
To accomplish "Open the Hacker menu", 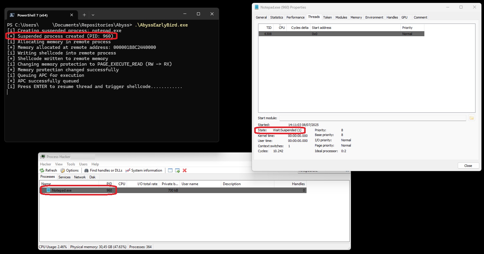I will click(x=46, y=164).
